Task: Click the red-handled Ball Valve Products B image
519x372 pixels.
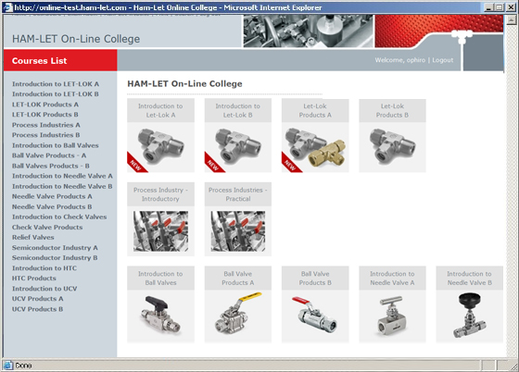Action: coord(315,316)
